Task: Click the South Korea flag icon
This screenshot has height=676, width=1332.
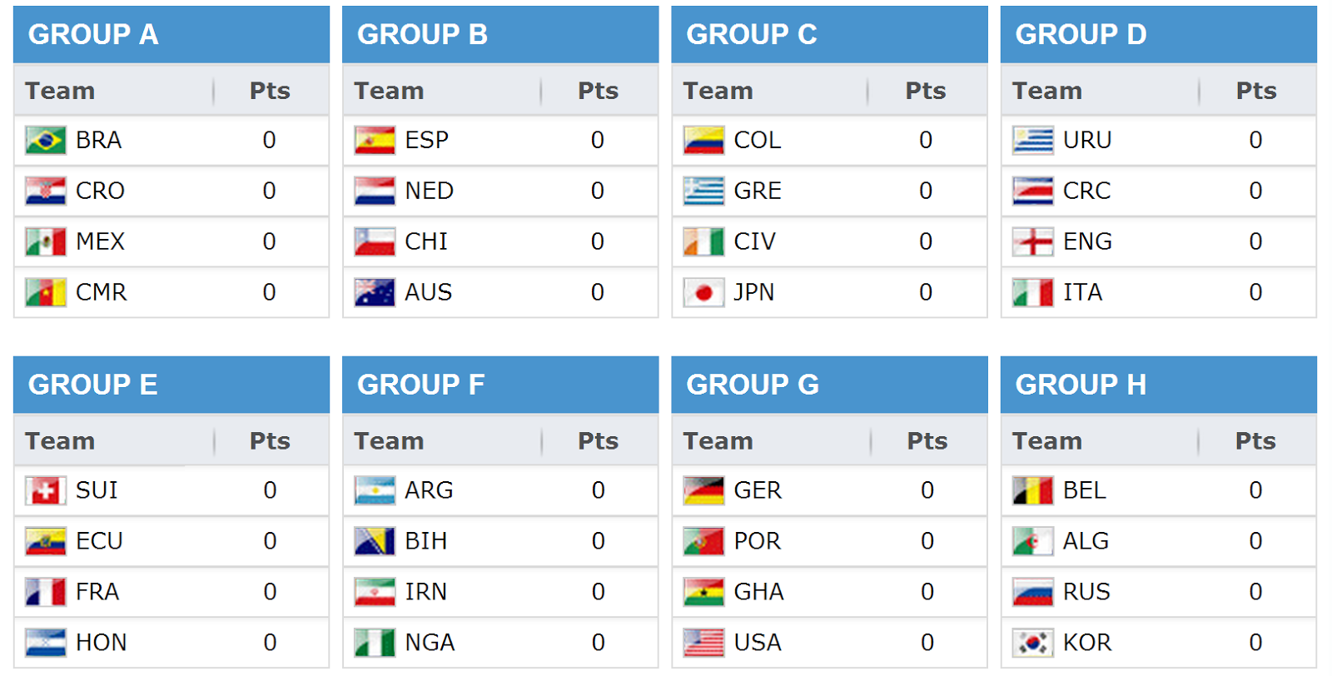Action: [x=1033, y=643]
